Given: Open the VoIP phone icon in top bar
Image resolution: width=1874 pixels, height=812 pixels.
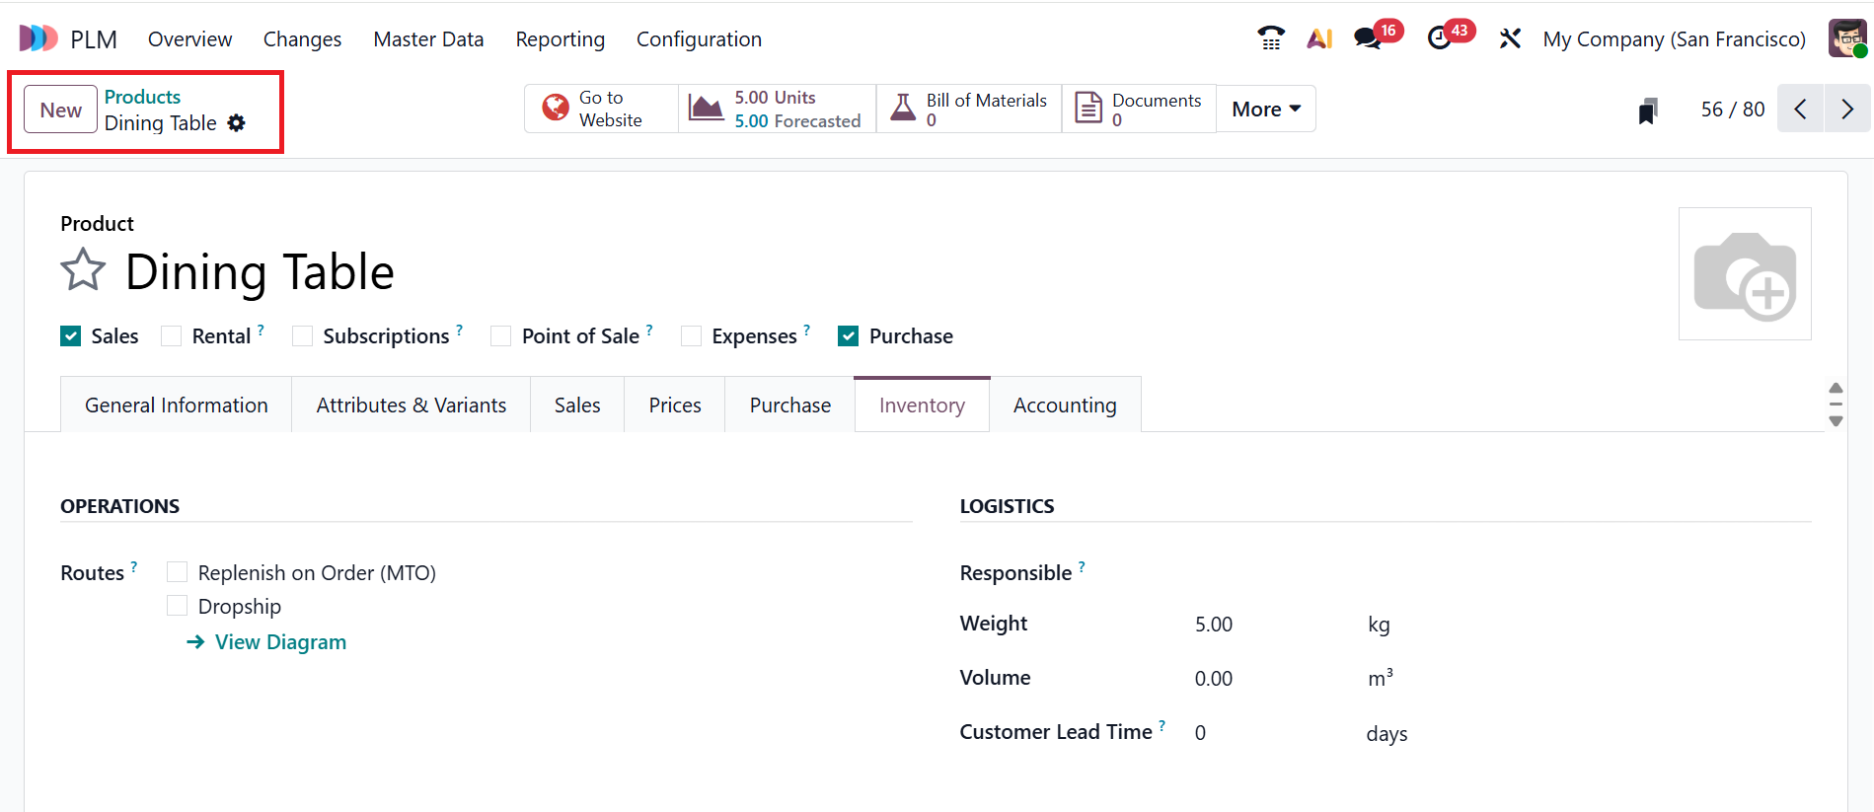Looking at the screenshot, I should [x=1270, y=39].
